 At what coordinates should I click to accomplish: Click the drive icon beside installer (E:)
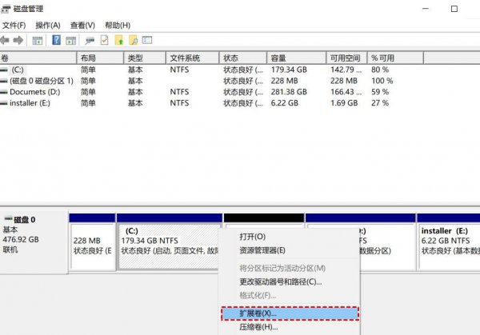tap(4, 103)
